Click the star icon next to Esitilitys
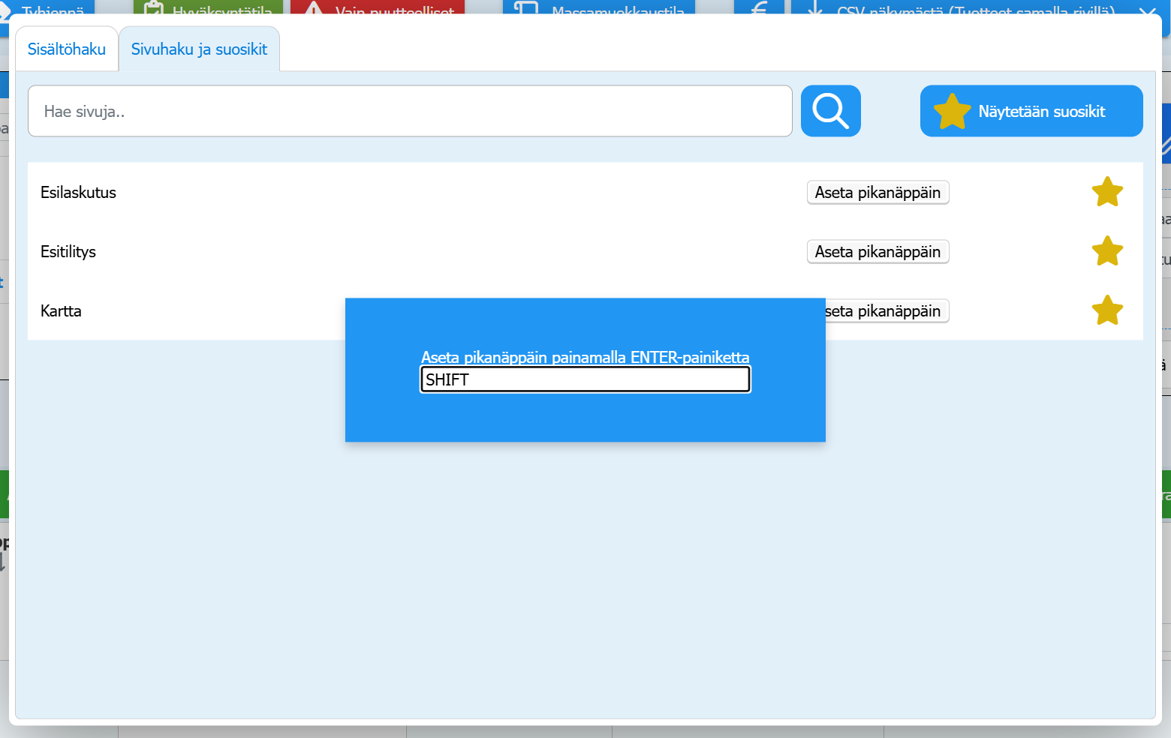The height and width of the screenshot is (738, 1171). click(x=1107, y=251)
